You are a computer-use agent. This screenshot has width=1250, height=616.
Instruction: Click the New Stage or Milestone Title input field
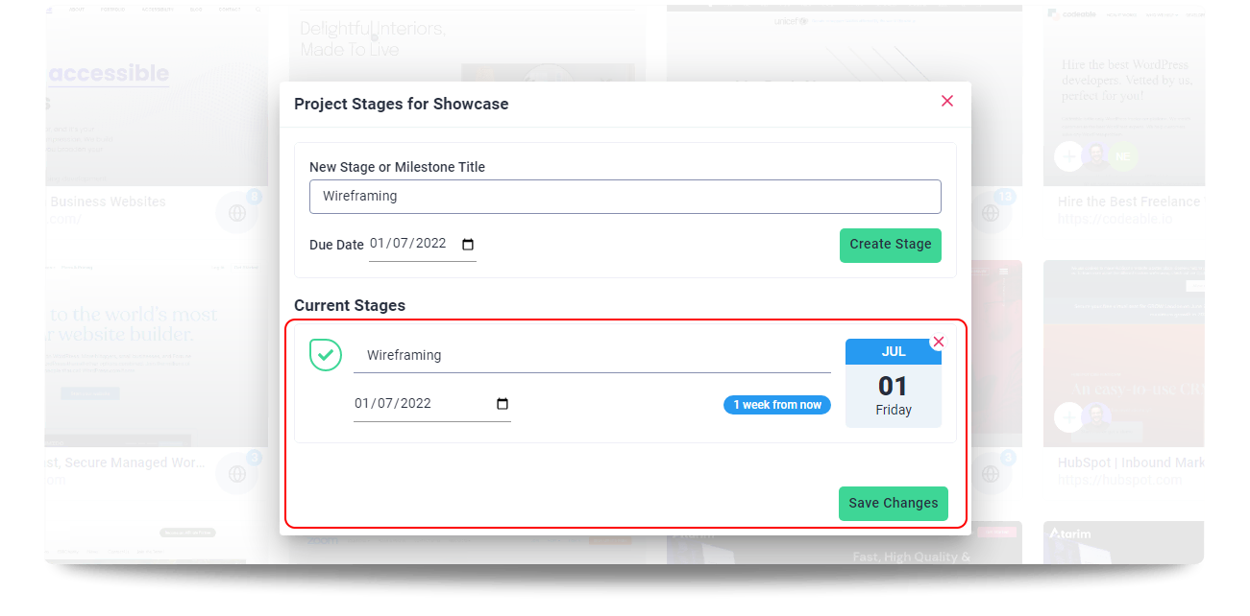pyautogui.click(x=625, y=197)
